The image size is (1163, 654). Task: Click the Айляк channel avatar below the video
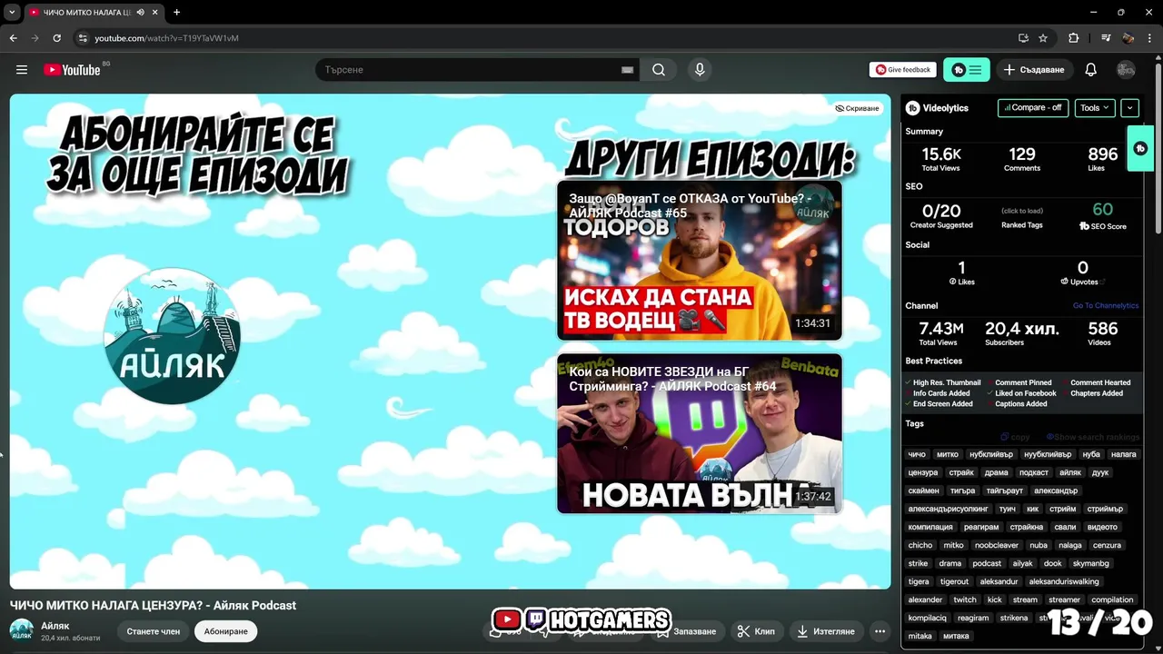(x=22, y=630)
